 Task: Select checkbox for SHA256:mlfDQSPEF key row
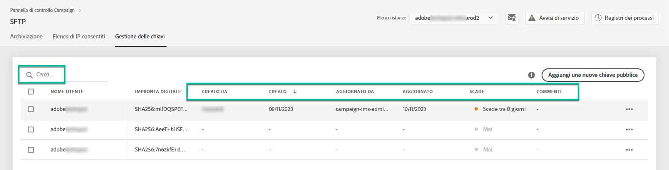tap(31, 109)
